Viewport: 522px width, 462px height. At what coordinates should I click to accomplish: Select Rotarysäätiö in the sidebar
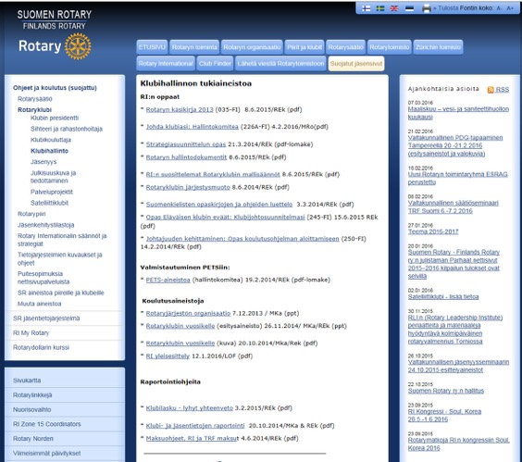tap(35, 99)
